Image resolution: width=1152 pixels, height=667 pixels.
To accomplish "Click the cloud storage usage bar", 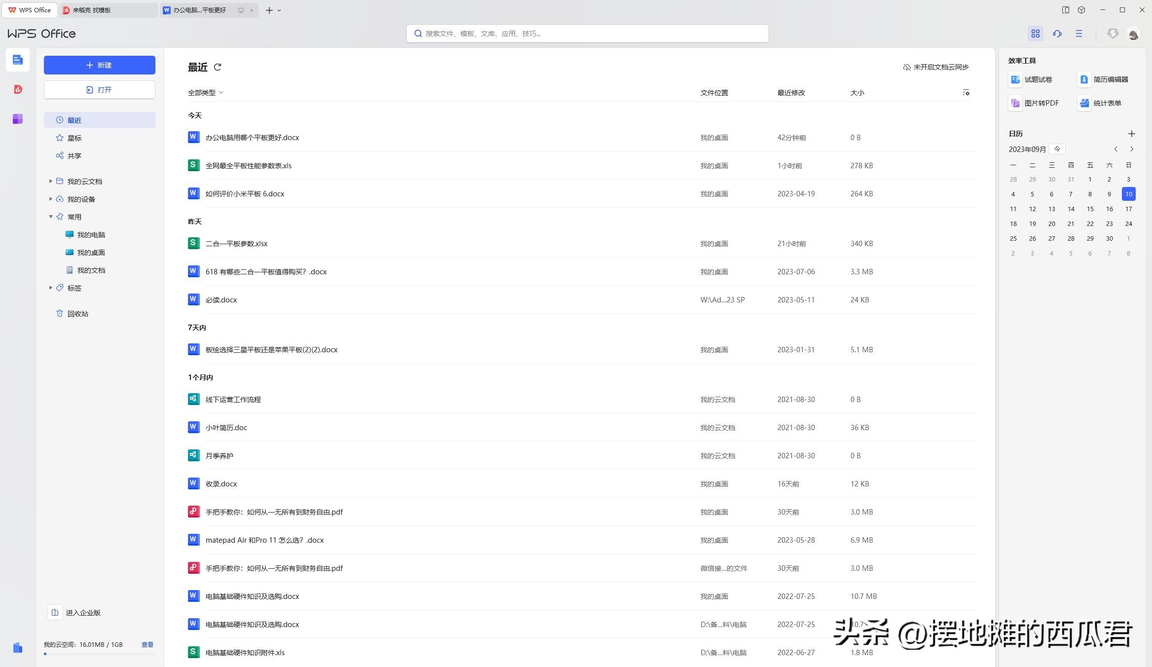I will 100,654.
